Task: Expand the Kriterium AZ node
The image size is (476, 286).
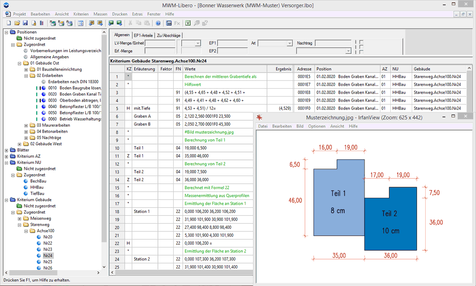Action: (6, 156)
